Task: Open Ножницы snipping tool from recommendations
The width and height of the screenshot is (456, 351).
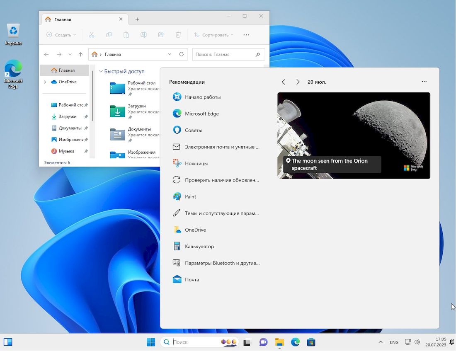Action: coord(196,163)
